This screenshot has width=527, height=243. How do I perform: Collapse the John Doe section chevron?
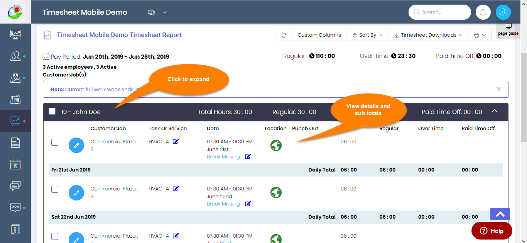point(495,111)
